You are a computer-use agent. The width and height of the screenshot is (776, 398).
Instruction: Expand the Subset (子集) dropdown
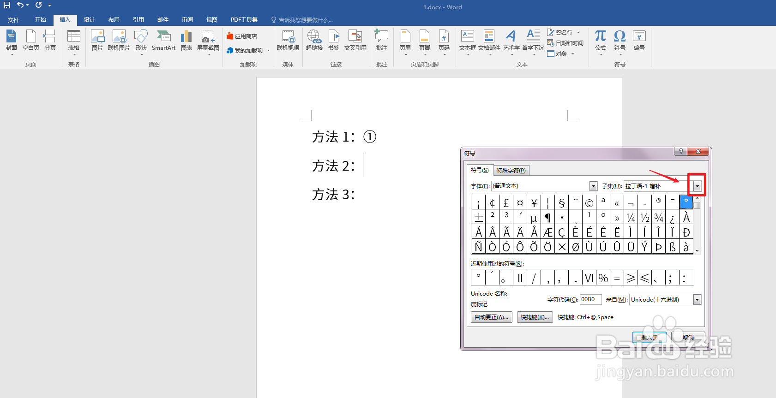697,186
